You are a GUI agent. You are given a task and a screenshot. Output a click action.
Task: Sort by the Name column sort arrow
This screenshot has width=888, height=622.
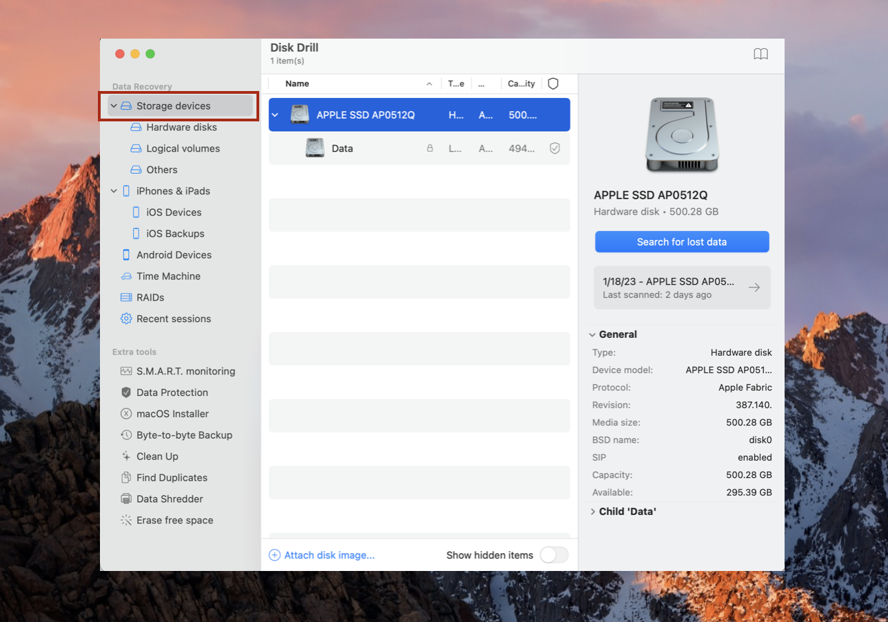click(429, 84)
